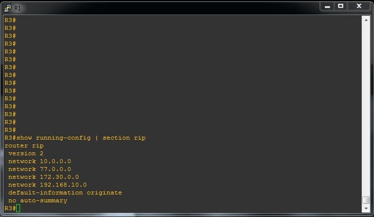Click the vertical scrollbar thumb
374x217 pixels.
(x=366, y=200)
